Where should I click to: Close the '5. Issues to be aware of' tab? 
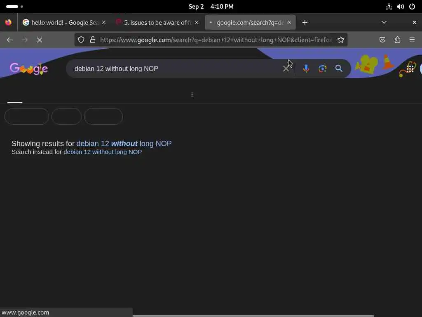pyautogui.click(x=197, y=22)
